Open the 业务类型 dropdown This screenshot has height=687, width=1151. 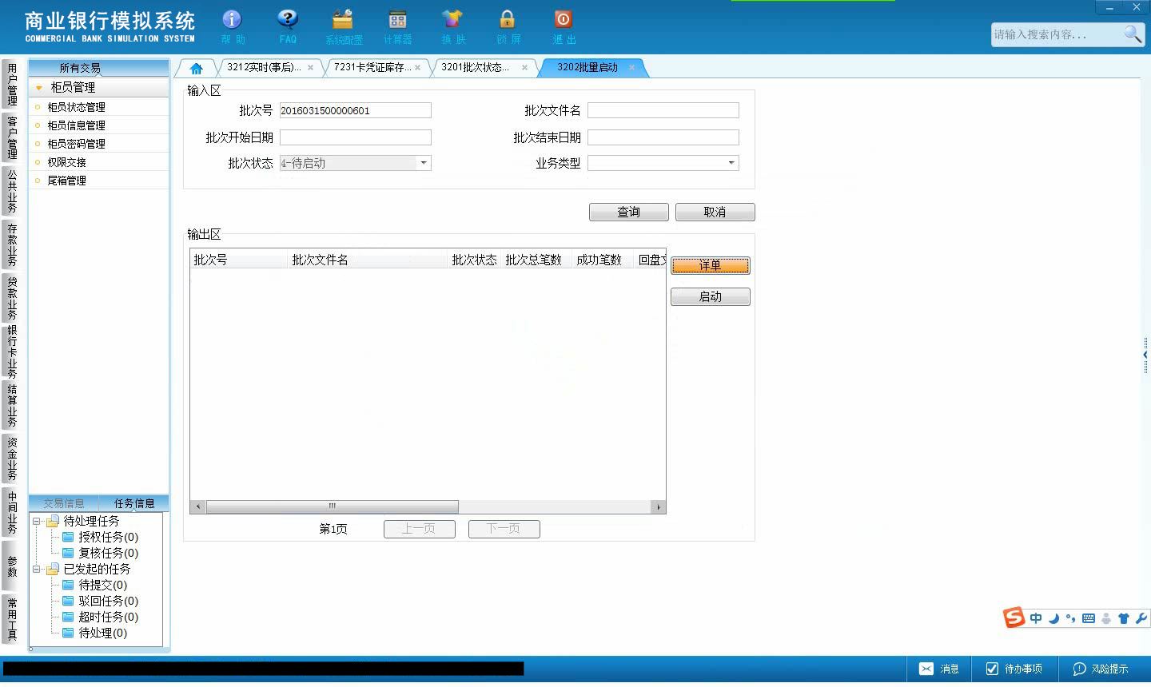point(731,163)
